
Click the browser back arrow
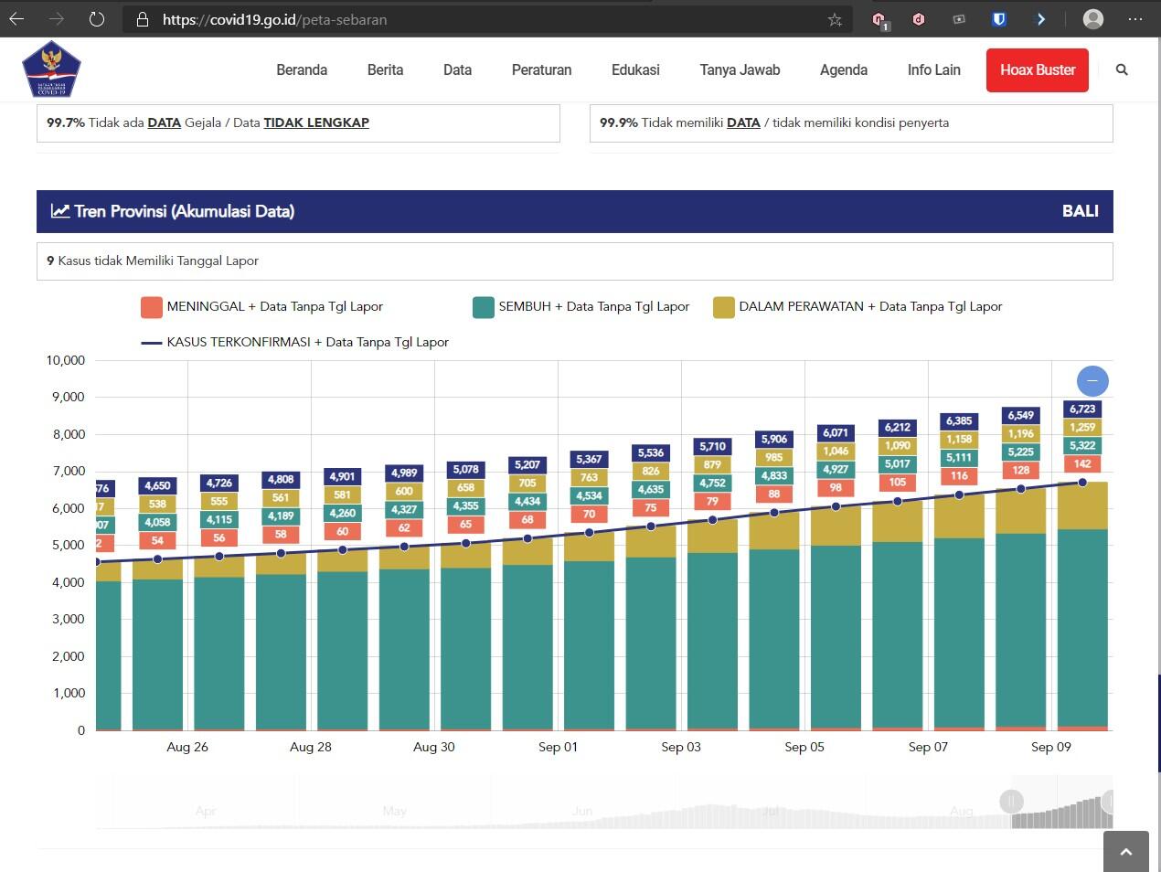[16, 19]
